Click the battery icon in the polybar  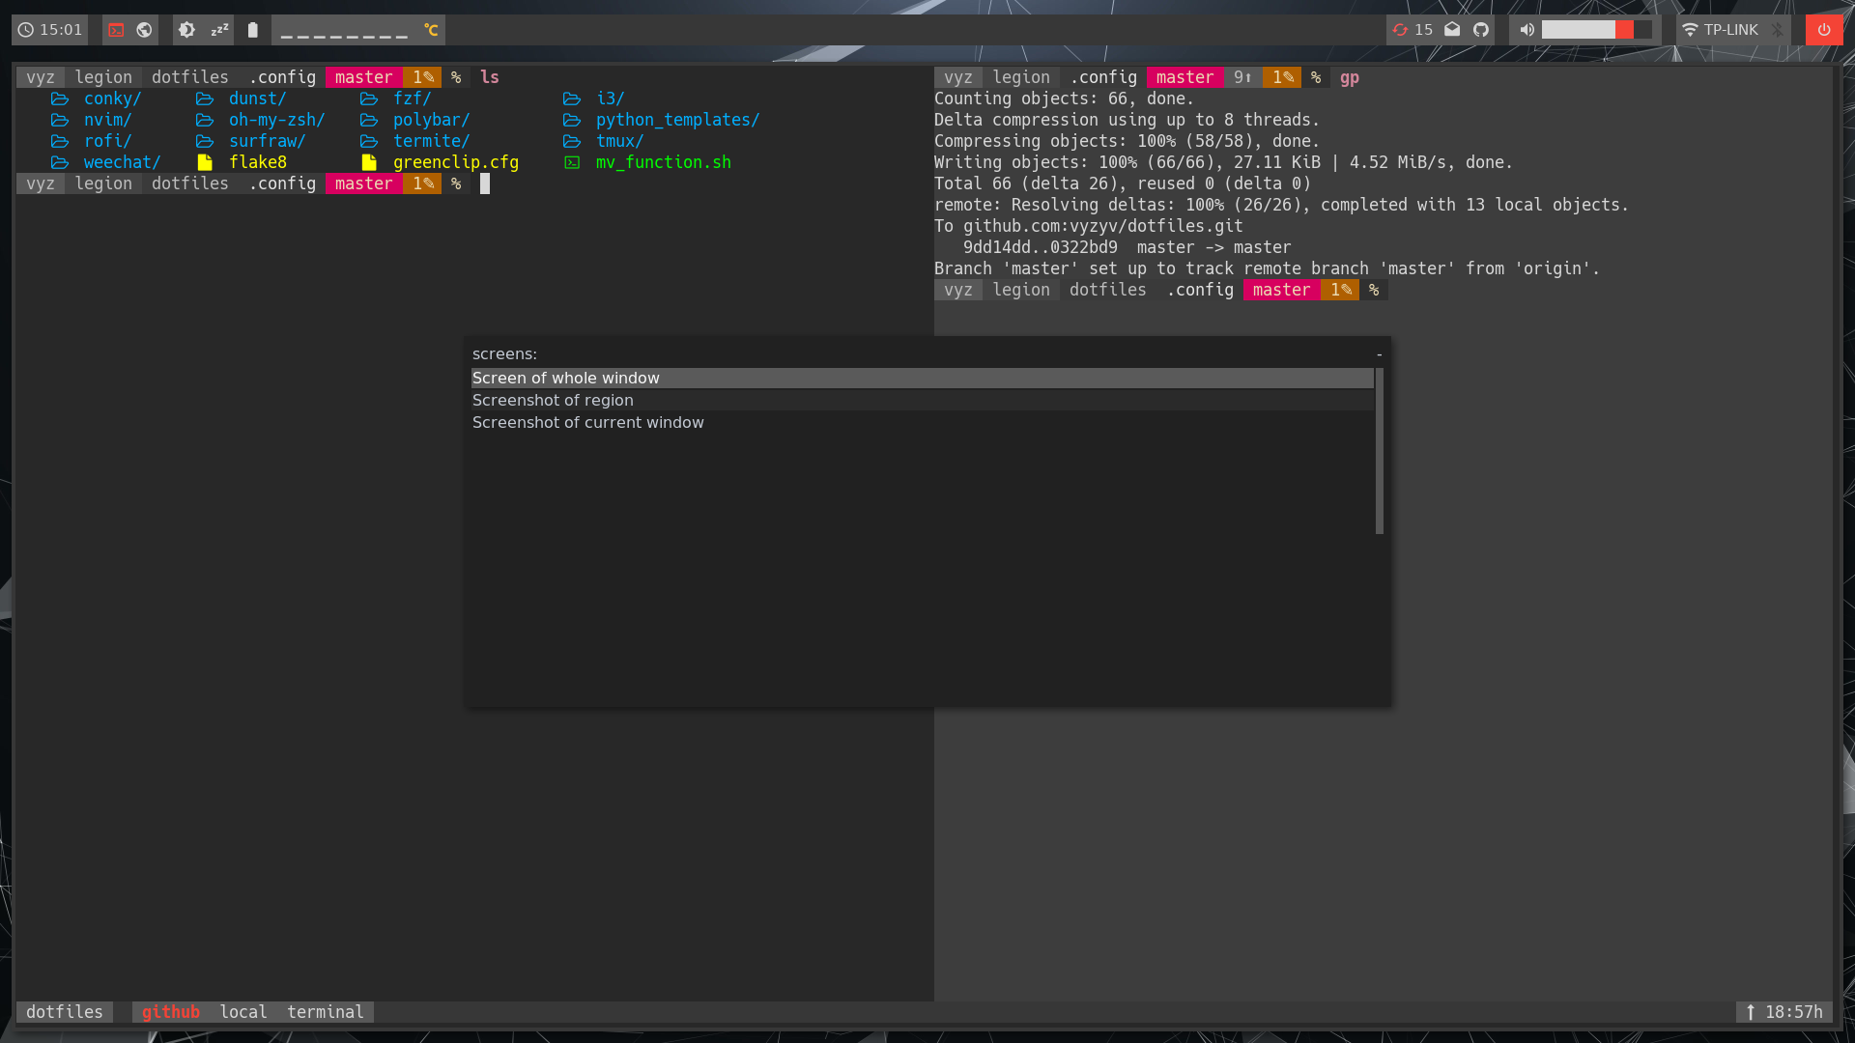point(253,30)
